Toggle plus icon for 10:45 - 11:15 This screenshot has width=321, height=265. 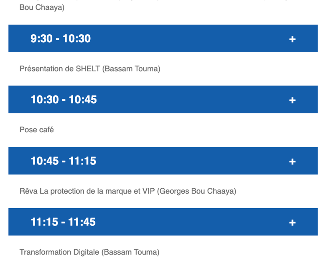pos(292,162)
